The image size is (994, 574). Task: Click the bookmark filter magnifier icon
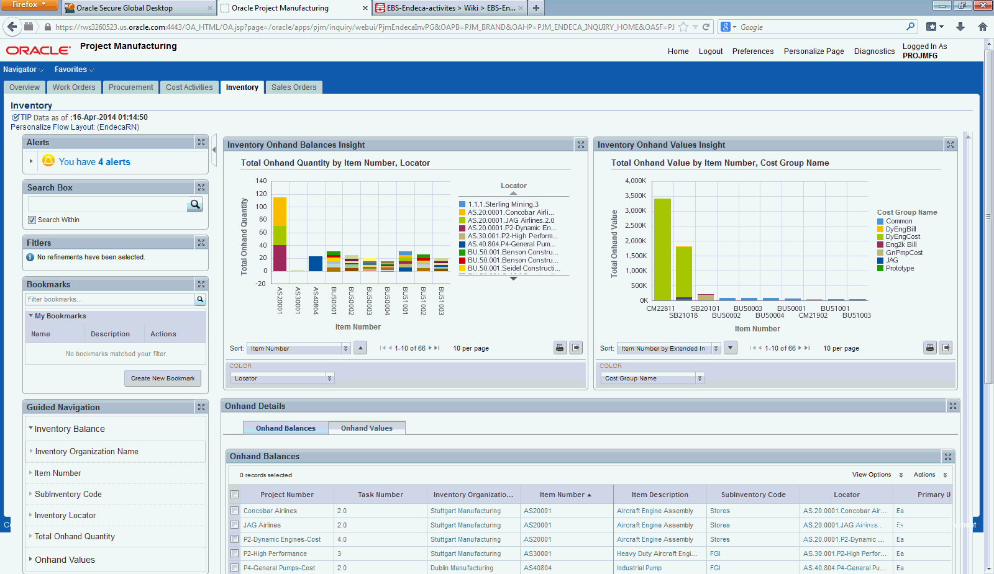coord(200,299)
